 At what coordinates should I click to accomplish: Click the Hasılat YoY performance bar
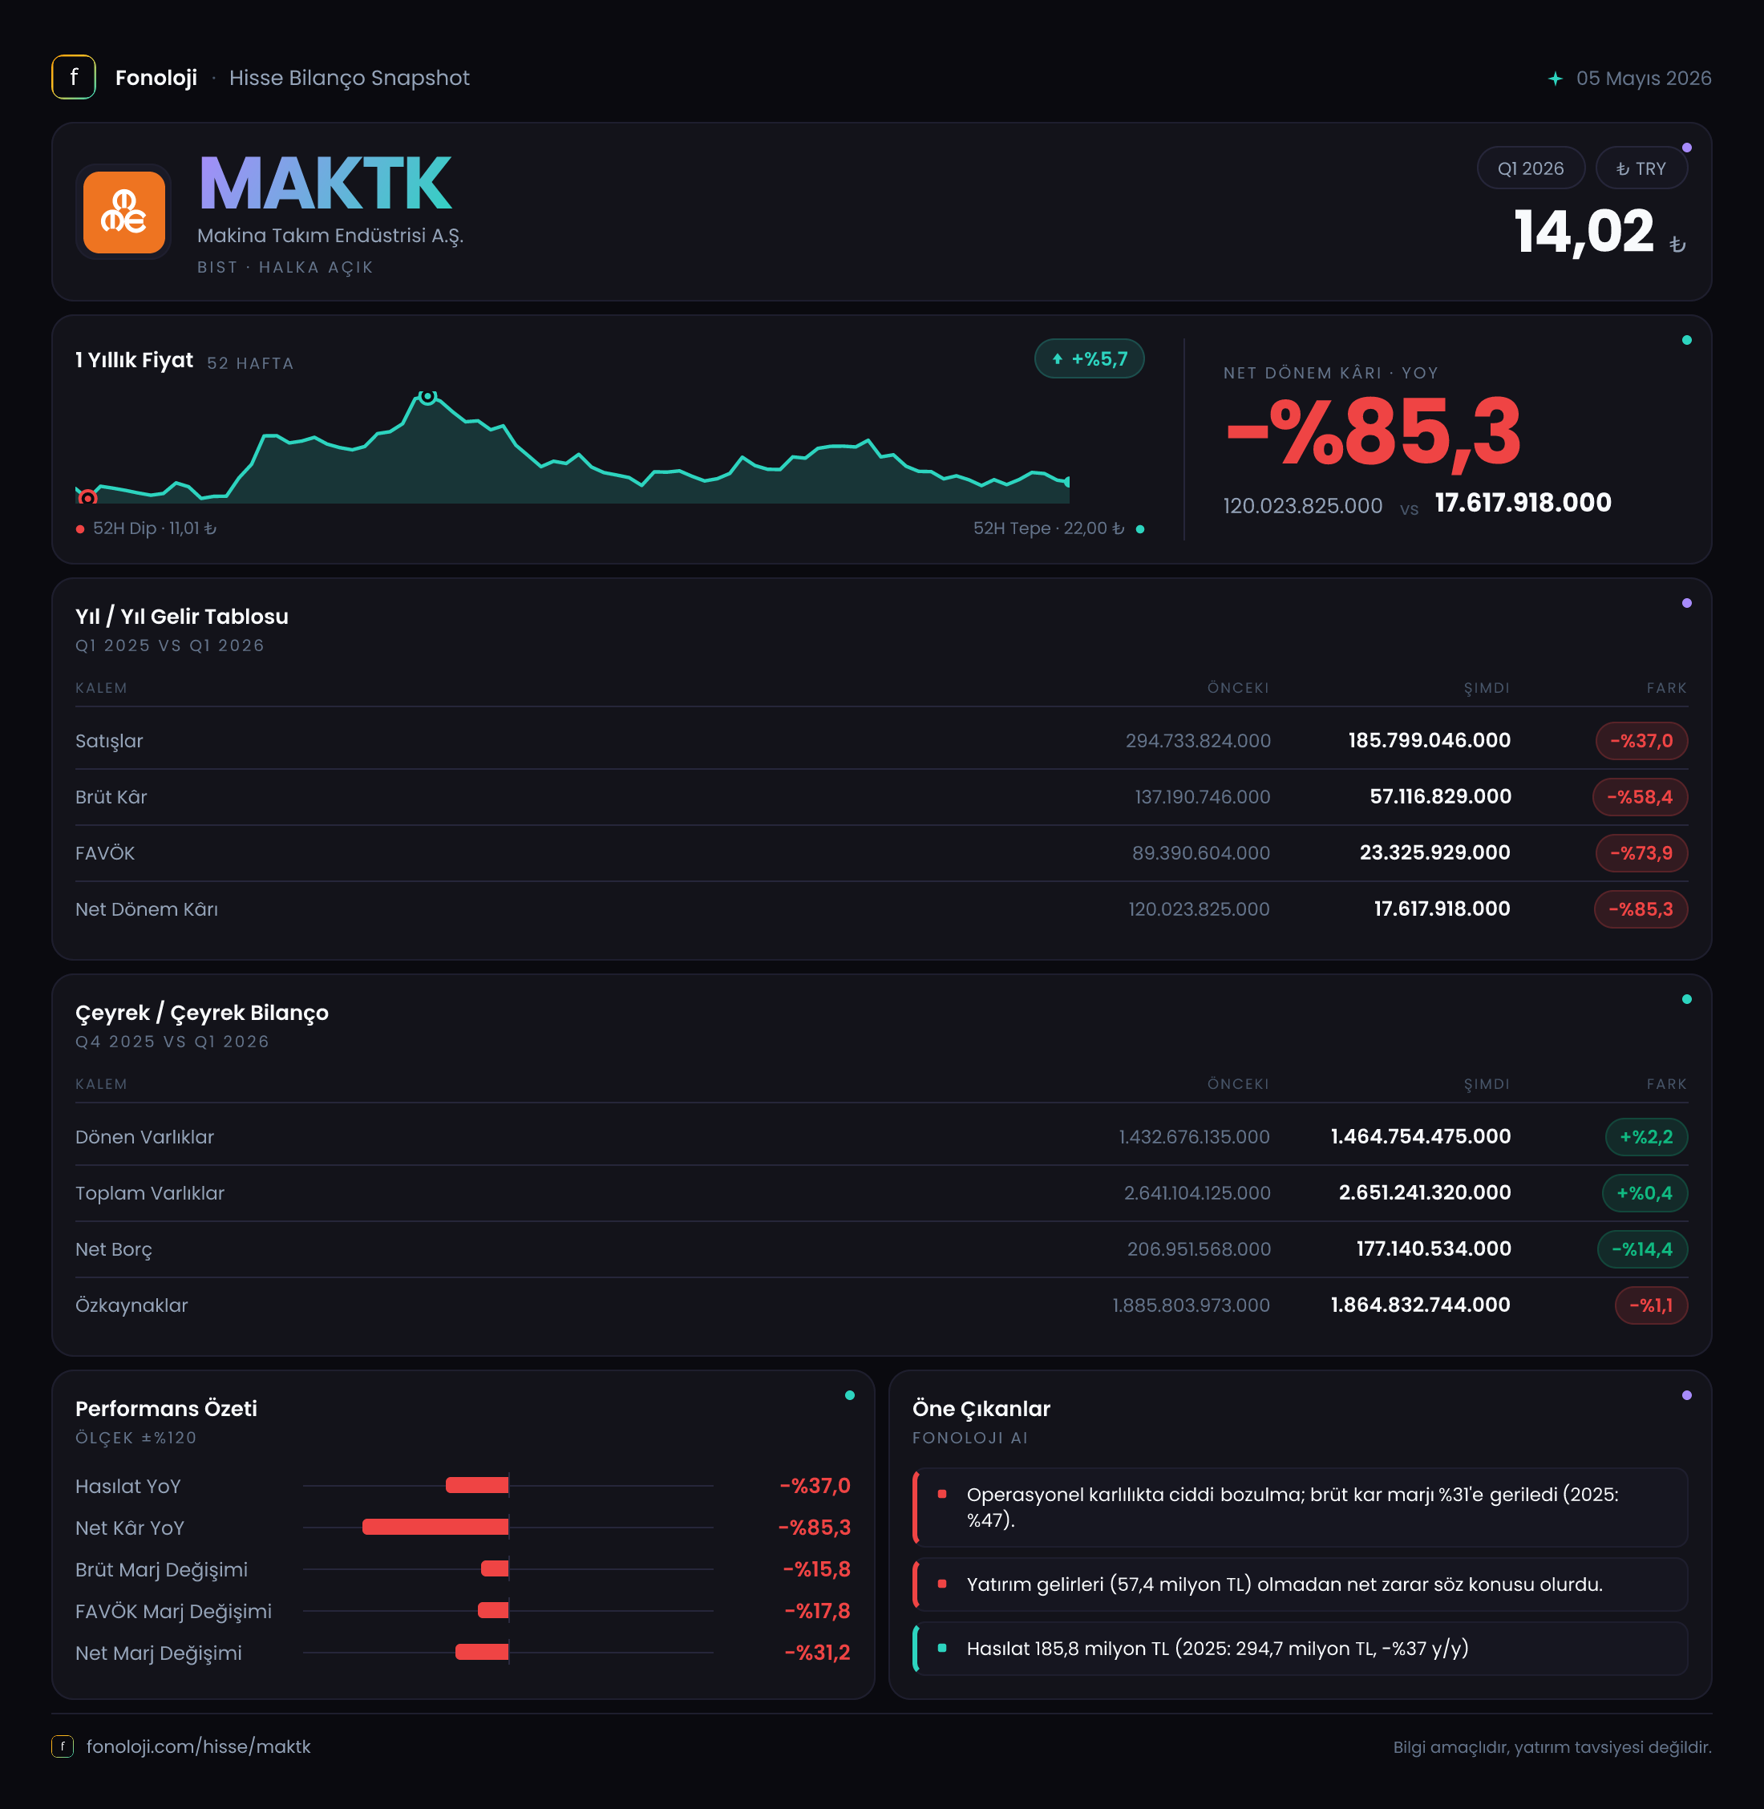(x=477, y=1484)
